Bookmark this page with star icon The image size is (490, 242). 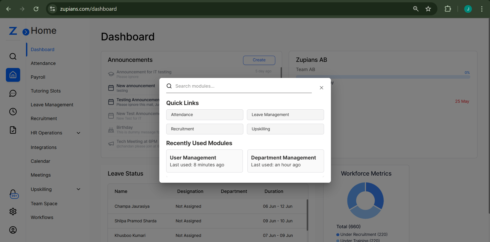[x=428, y=9]
